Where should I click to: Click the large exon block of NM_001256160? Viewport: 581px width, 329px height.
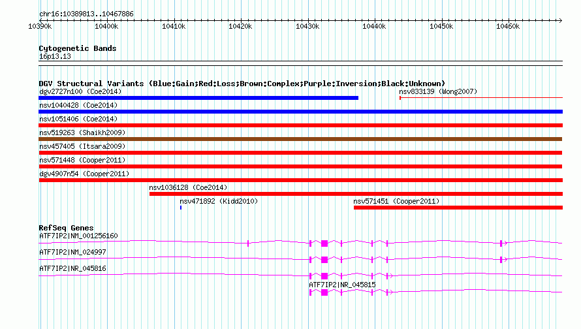324,243
